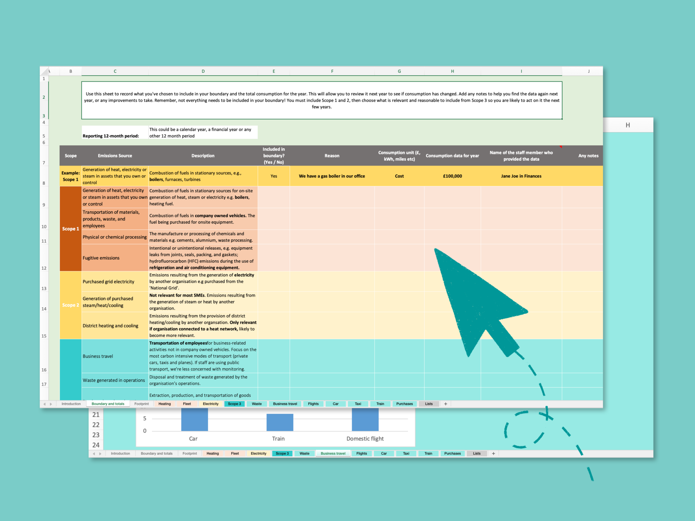Select column F header
The image size is (695, 521).
tap(332, 71)
